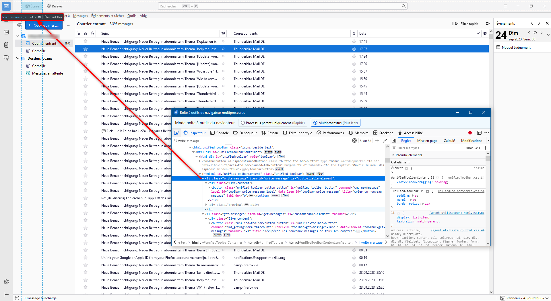Unstar the selected message at 17:27
This screenshot has width=551, height=301.
click(x=86, y=49)
